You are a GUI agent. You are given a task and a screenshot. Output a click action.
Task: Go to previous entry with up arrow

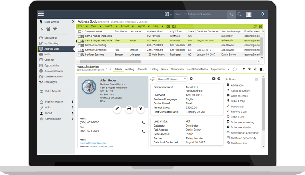[x=244, y=69]
